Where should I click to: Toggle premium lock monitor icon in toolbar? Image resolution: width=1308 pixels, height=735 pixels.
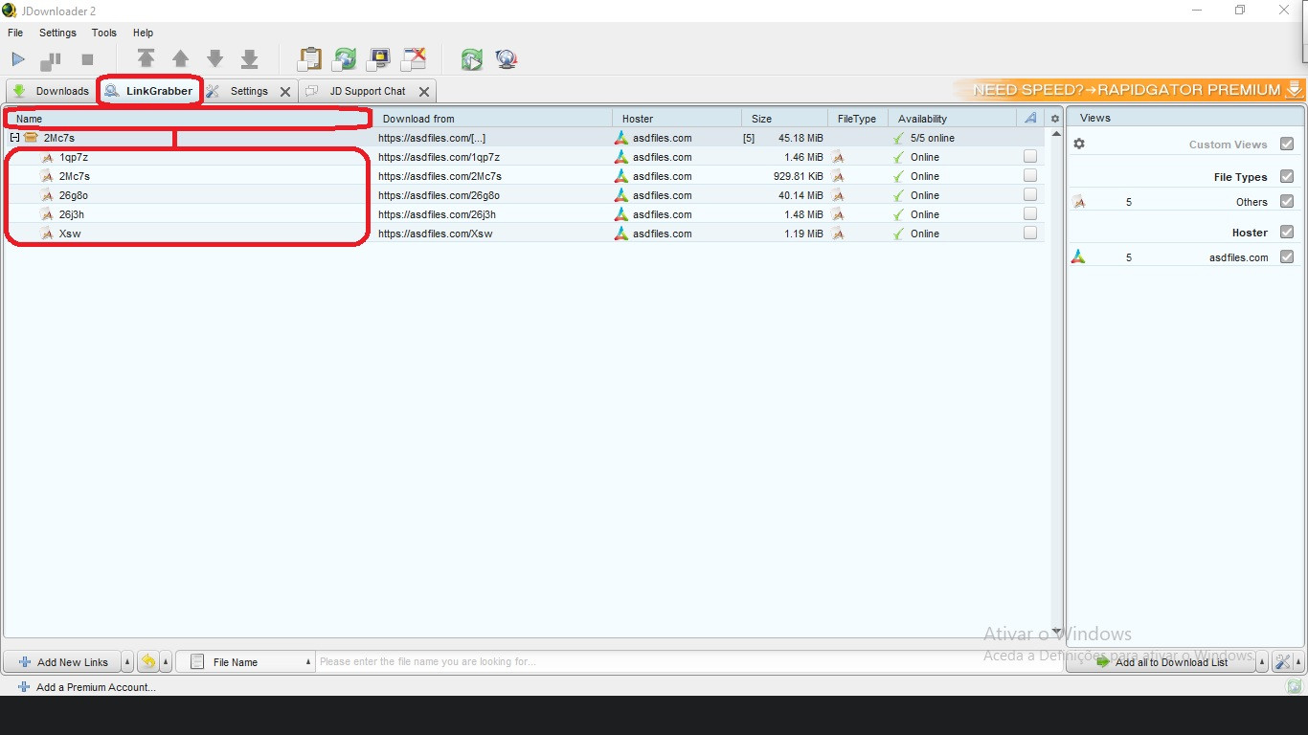coord(379,59)
